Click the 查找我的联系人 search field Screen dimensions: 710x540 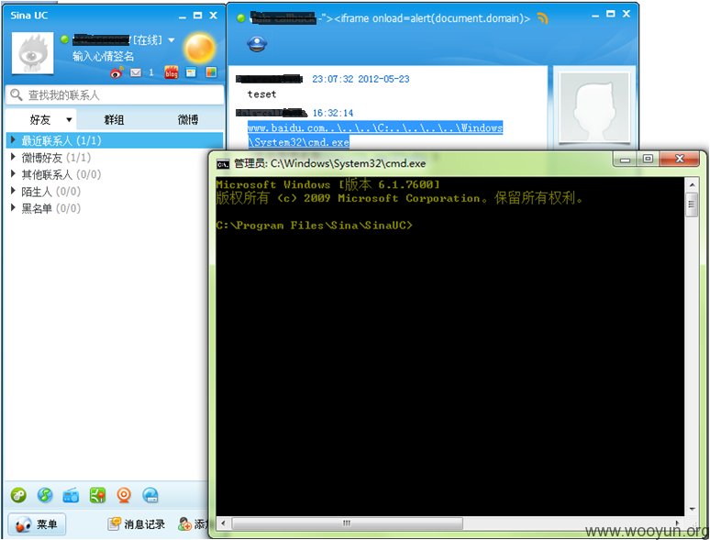coord(115,95)
